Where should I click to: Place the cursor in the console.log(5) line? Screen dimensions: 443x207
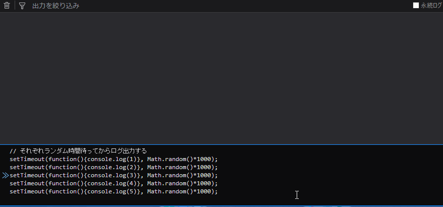114,192
